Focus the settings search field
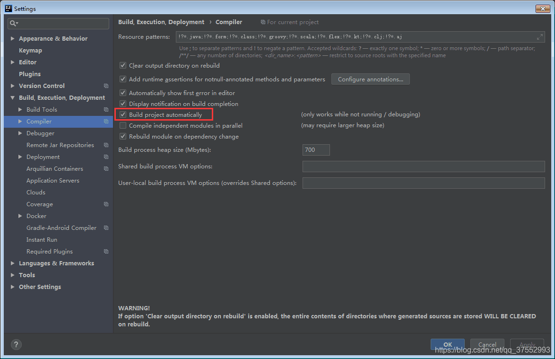The height and width of the screenshot is (359, 555). [x=59, y=23]
